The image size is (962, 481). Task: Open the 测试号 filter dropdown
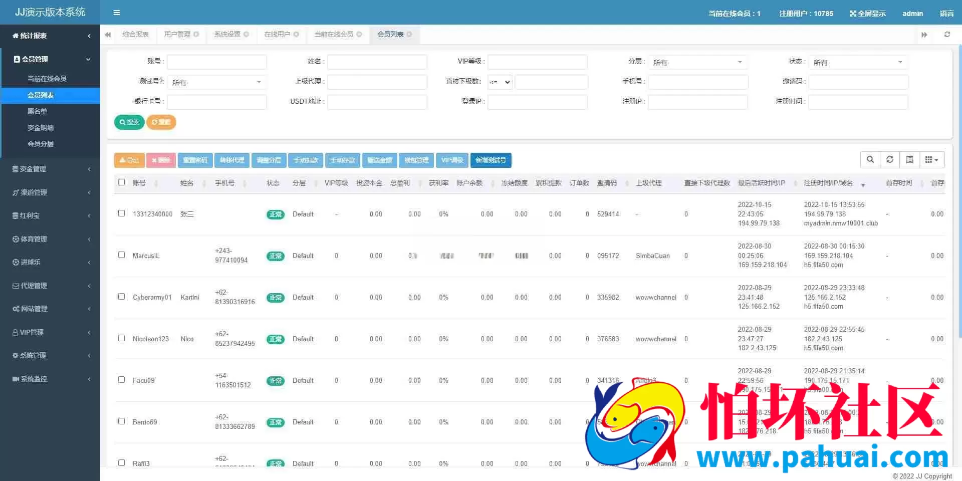pos(216,82)
